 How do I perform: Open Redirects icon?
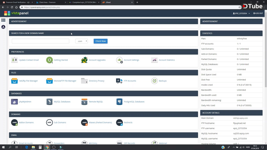119,122
